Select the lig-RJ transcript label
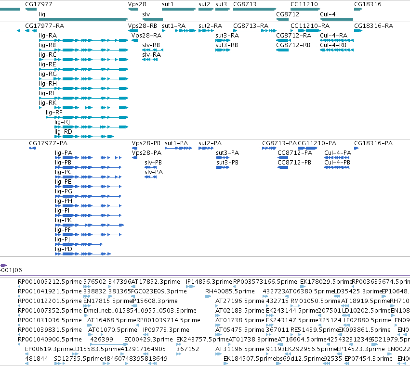The width and height of the screenshot is (410, 366). [x=62, y=122]
